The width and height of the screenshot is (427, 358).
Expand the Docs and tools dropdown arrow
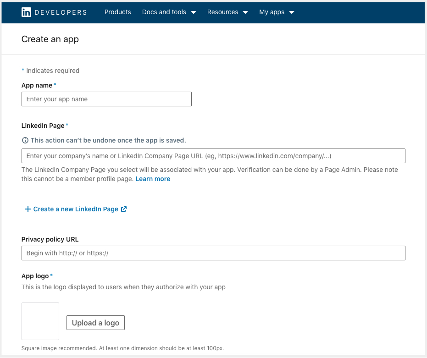pyautogui.click(x=194, y=12)
